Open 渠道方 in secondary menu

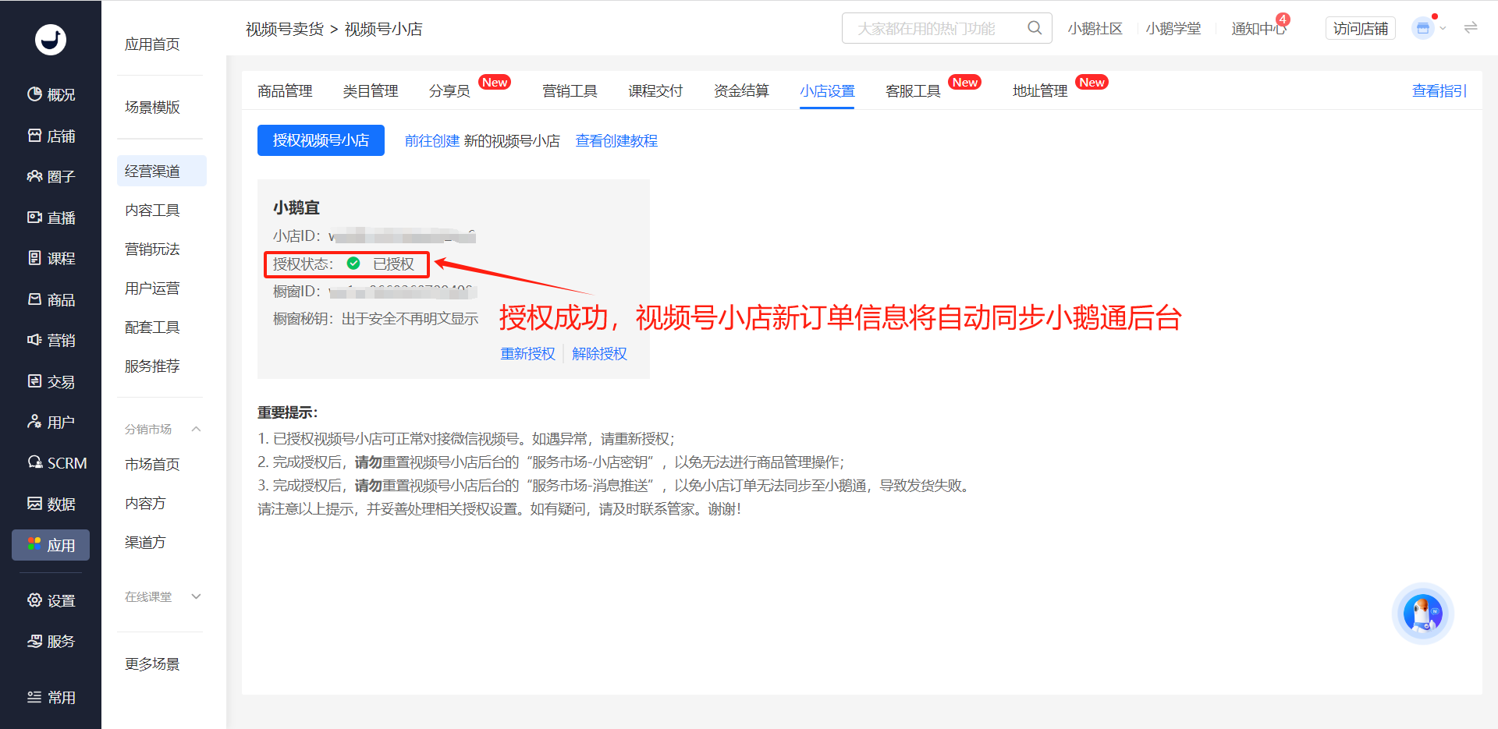146,542
